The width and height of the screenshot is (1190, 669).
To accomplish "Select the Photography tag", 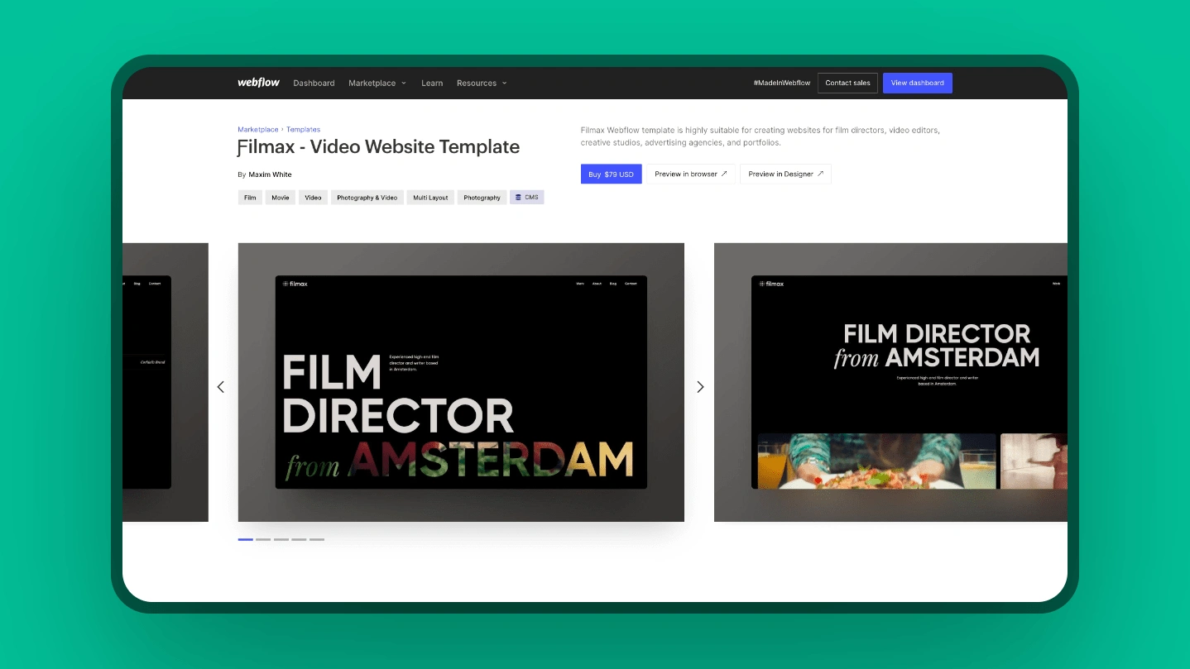I will (x=482, y=198).
